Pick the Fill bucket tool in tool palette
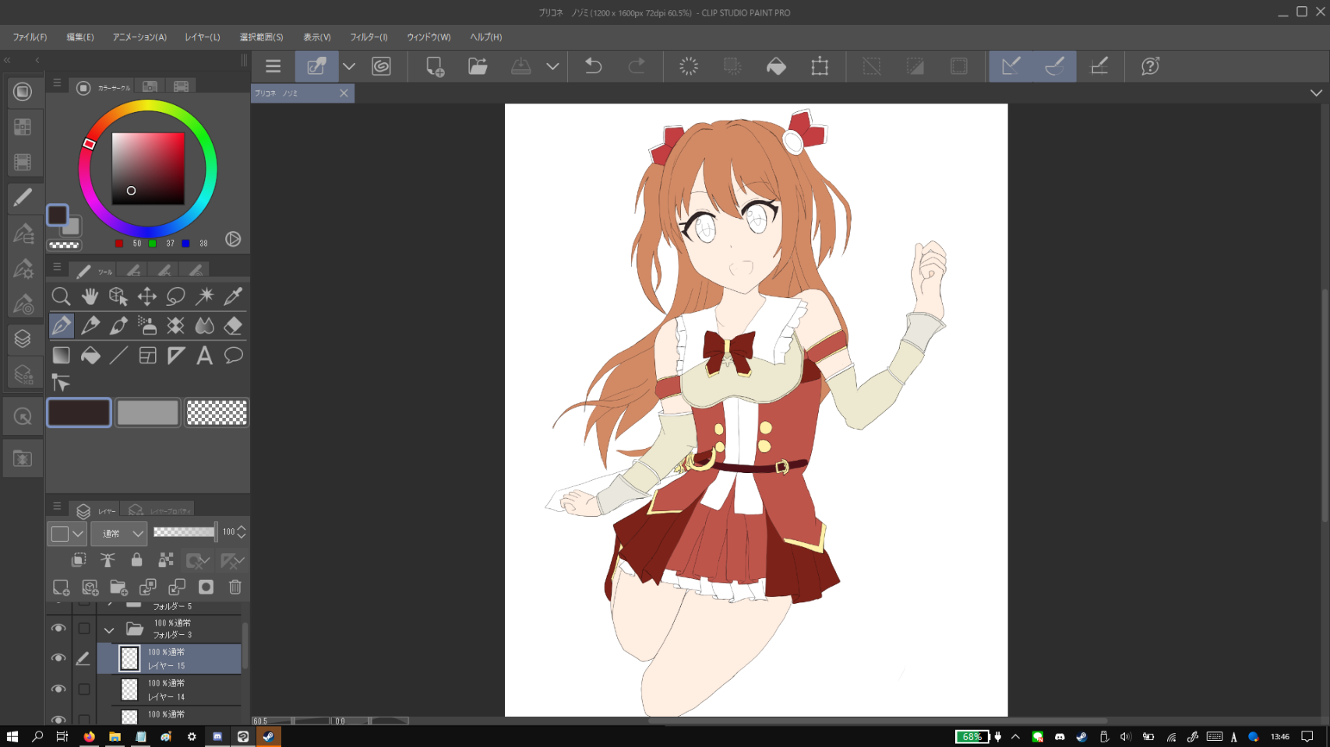The height and width of the screenshot is (747, 1330). point(90,356)
